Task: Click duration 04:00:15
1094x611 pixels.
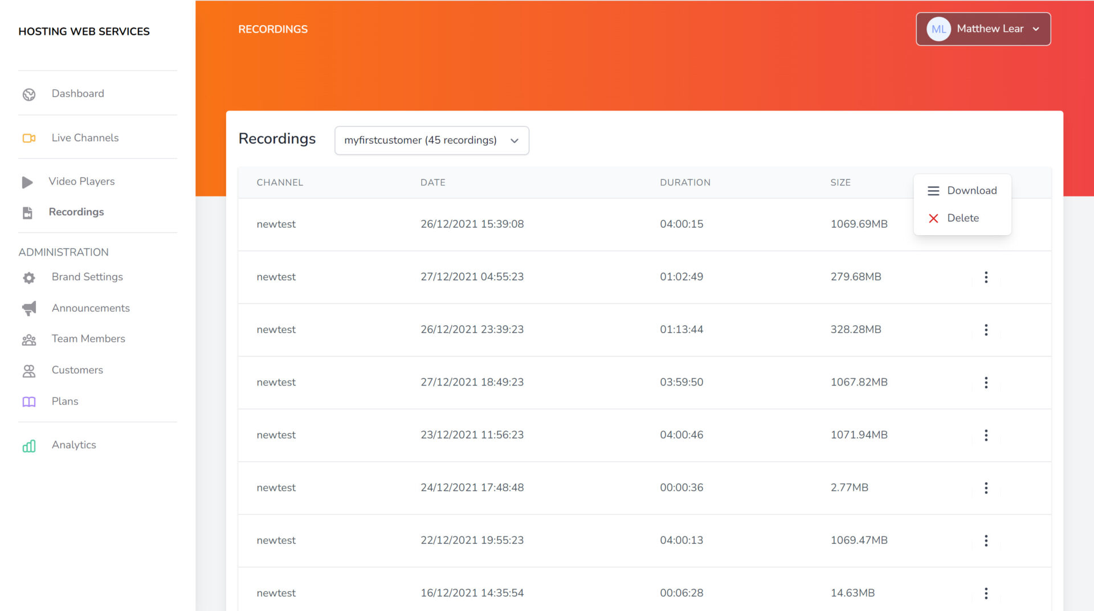Action: point(681,224)
